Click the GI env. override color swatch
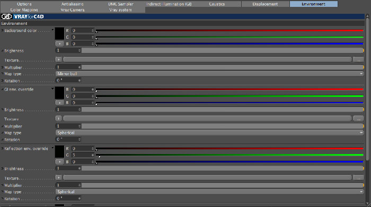371x207 pixels. point(59,93)
